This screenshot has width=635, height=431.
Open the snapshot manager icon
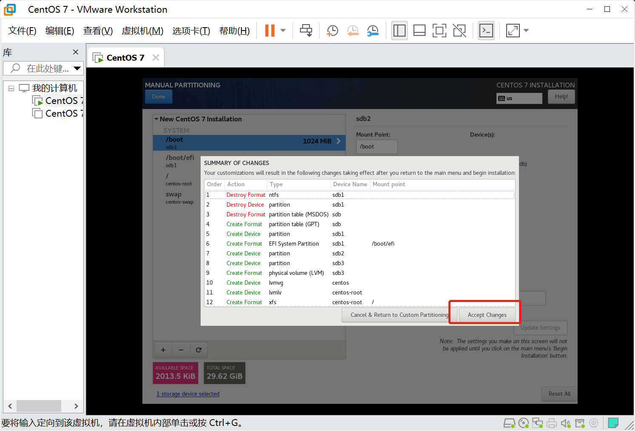click(373, 31)
